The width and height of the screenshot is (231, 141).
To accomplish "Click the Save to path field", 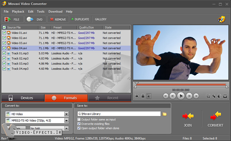I will [119, 114].
